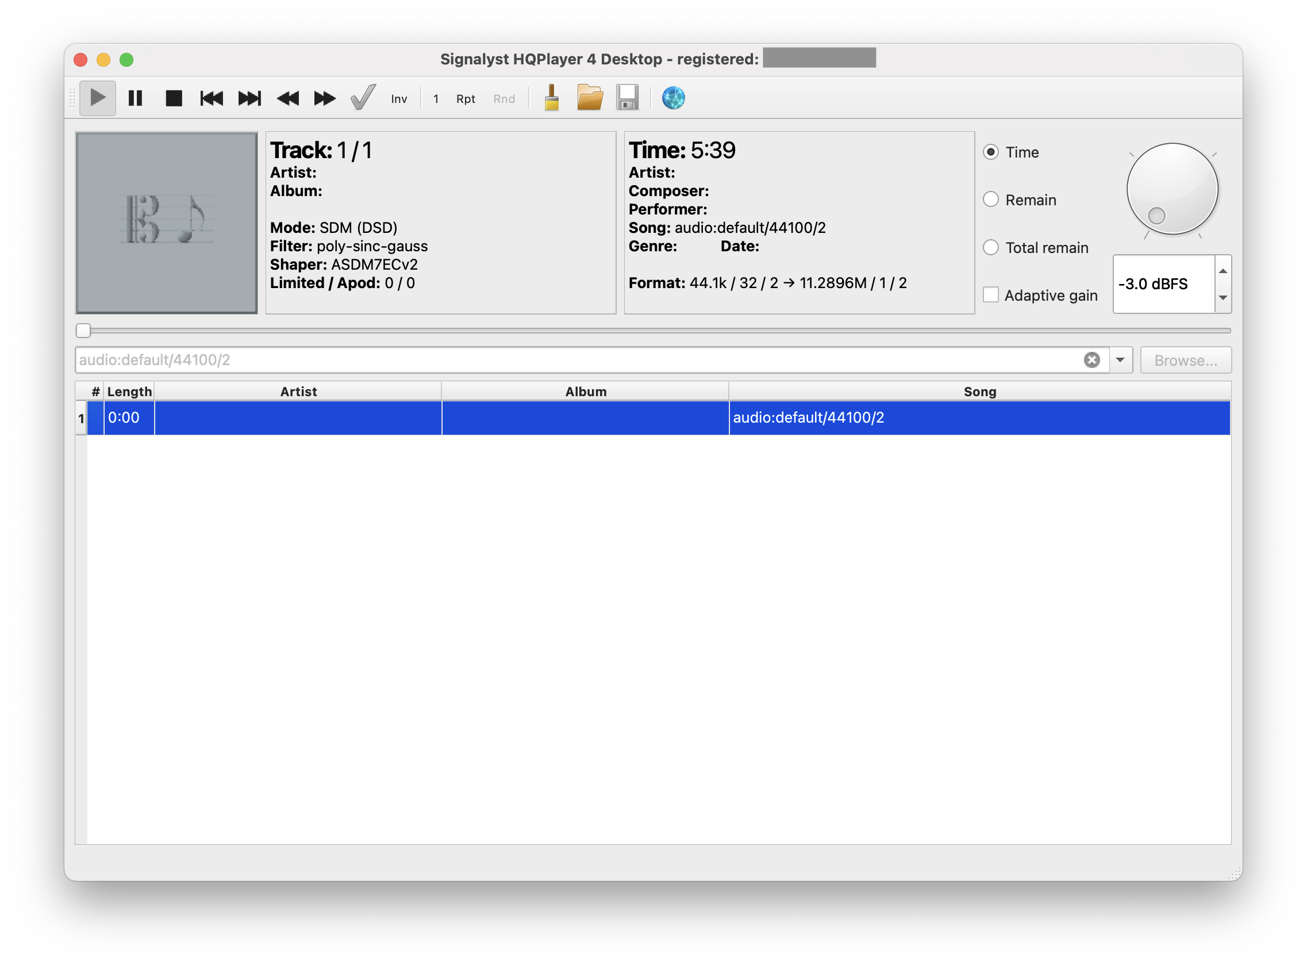Sort by the Length column header

pyautogui.click(x=129, y=392)
